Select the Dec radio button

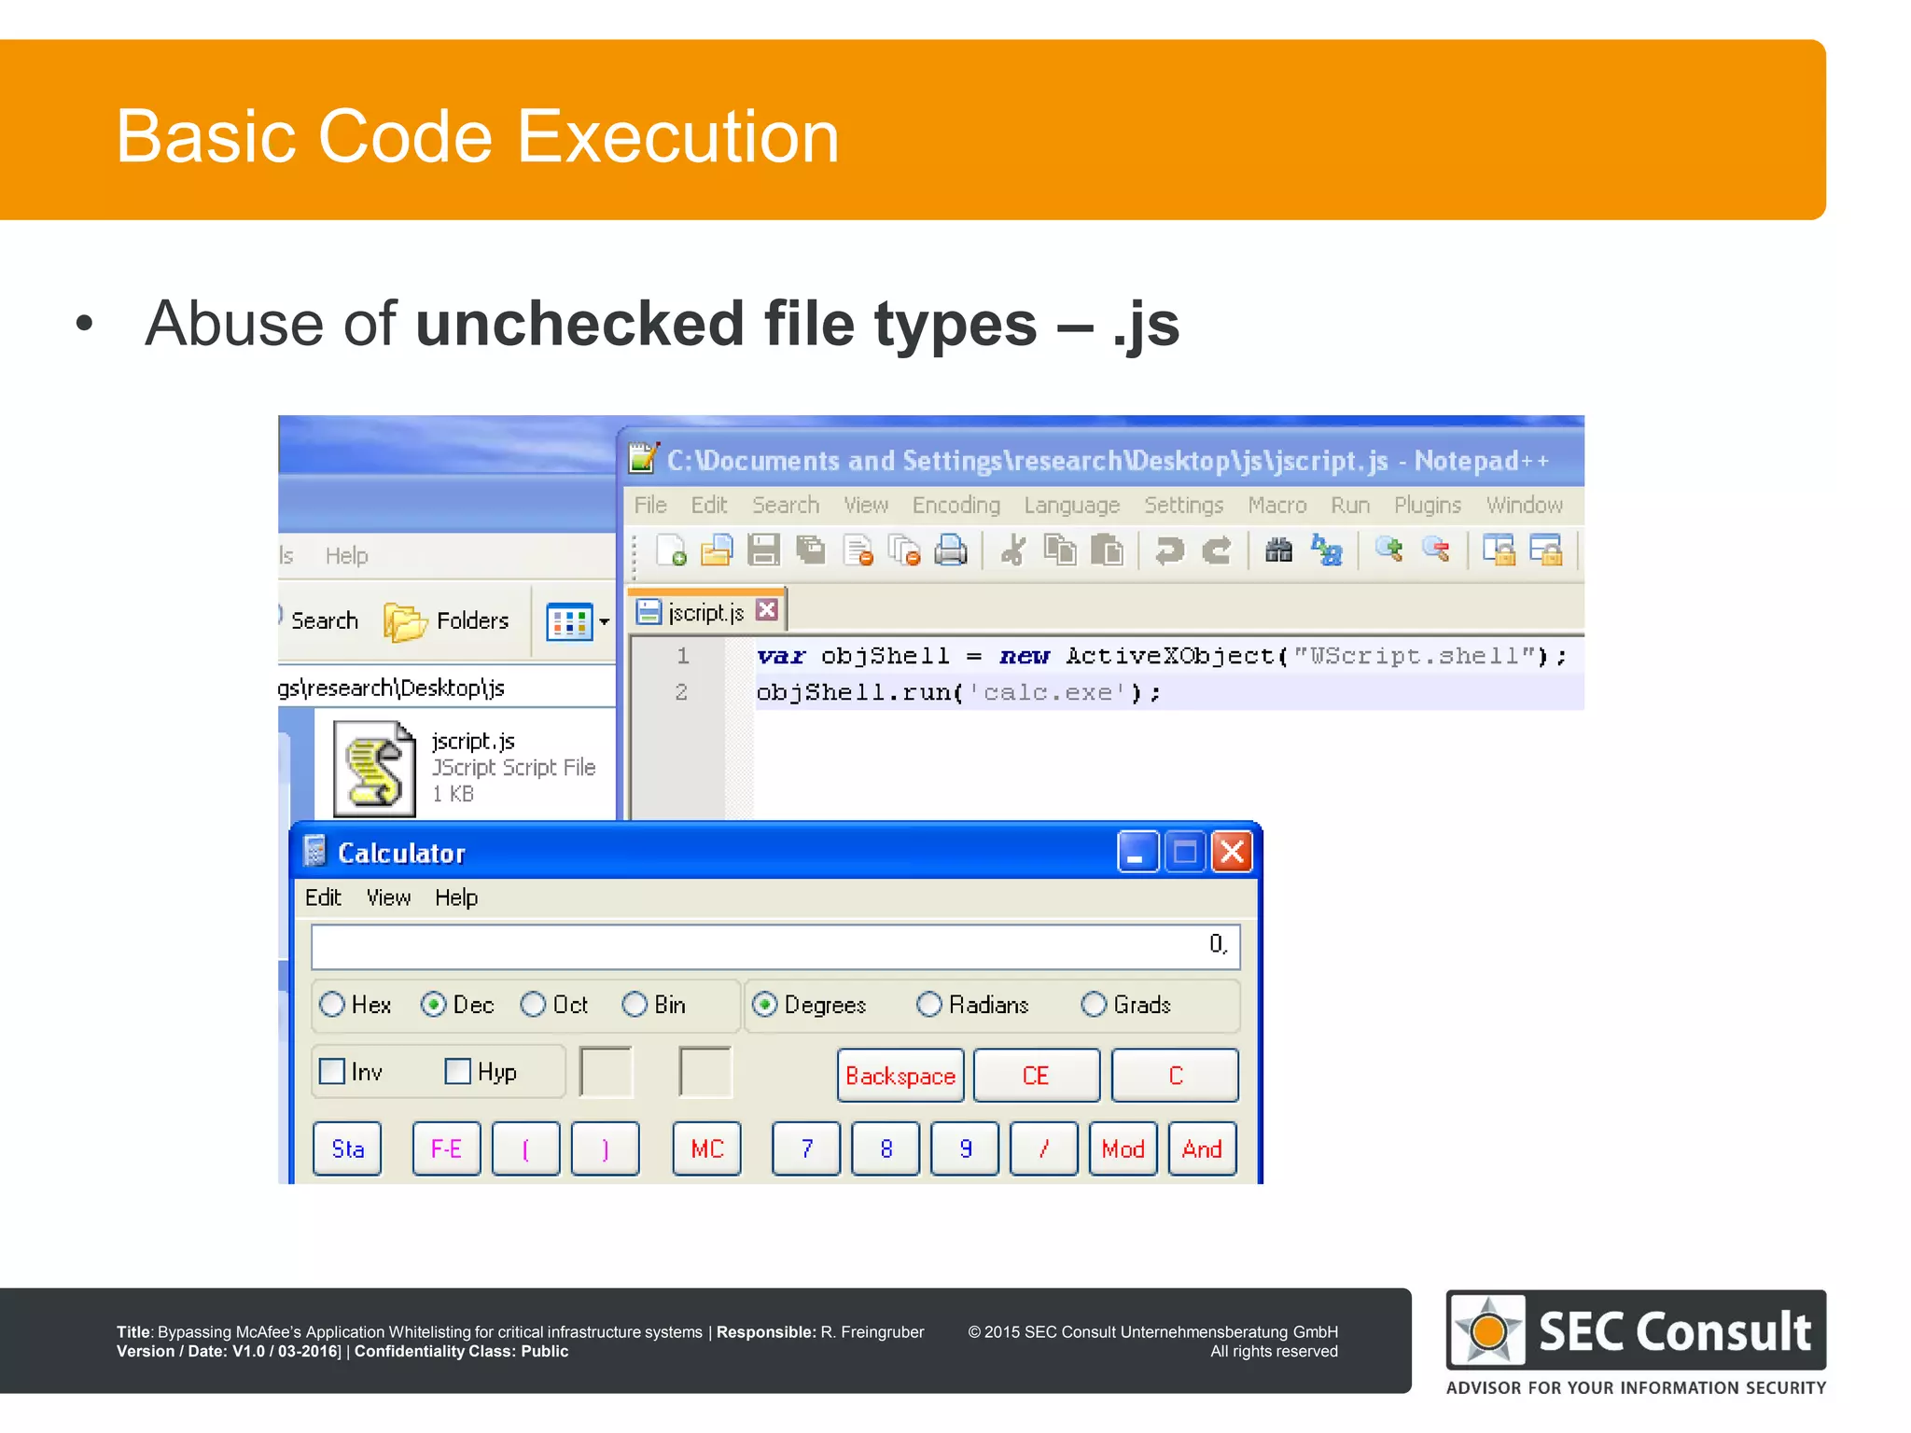[432, 1005]
